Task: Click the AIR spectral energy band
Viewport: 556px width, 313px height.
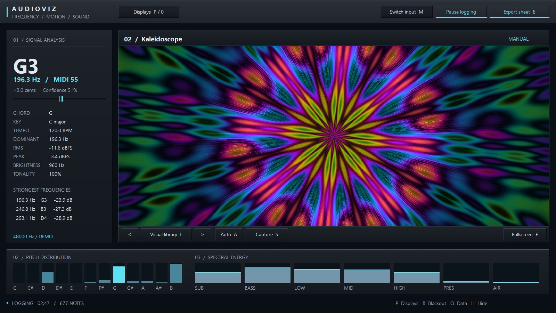Action: pyautogui.click(x=516, y=273)
